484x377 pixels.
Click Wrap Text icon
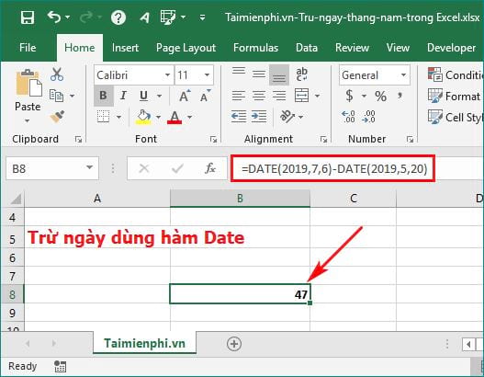(301, 74)
